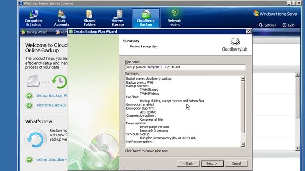
Task: Click the Backup Wizard toolbar button
Action: click(35, 32)
